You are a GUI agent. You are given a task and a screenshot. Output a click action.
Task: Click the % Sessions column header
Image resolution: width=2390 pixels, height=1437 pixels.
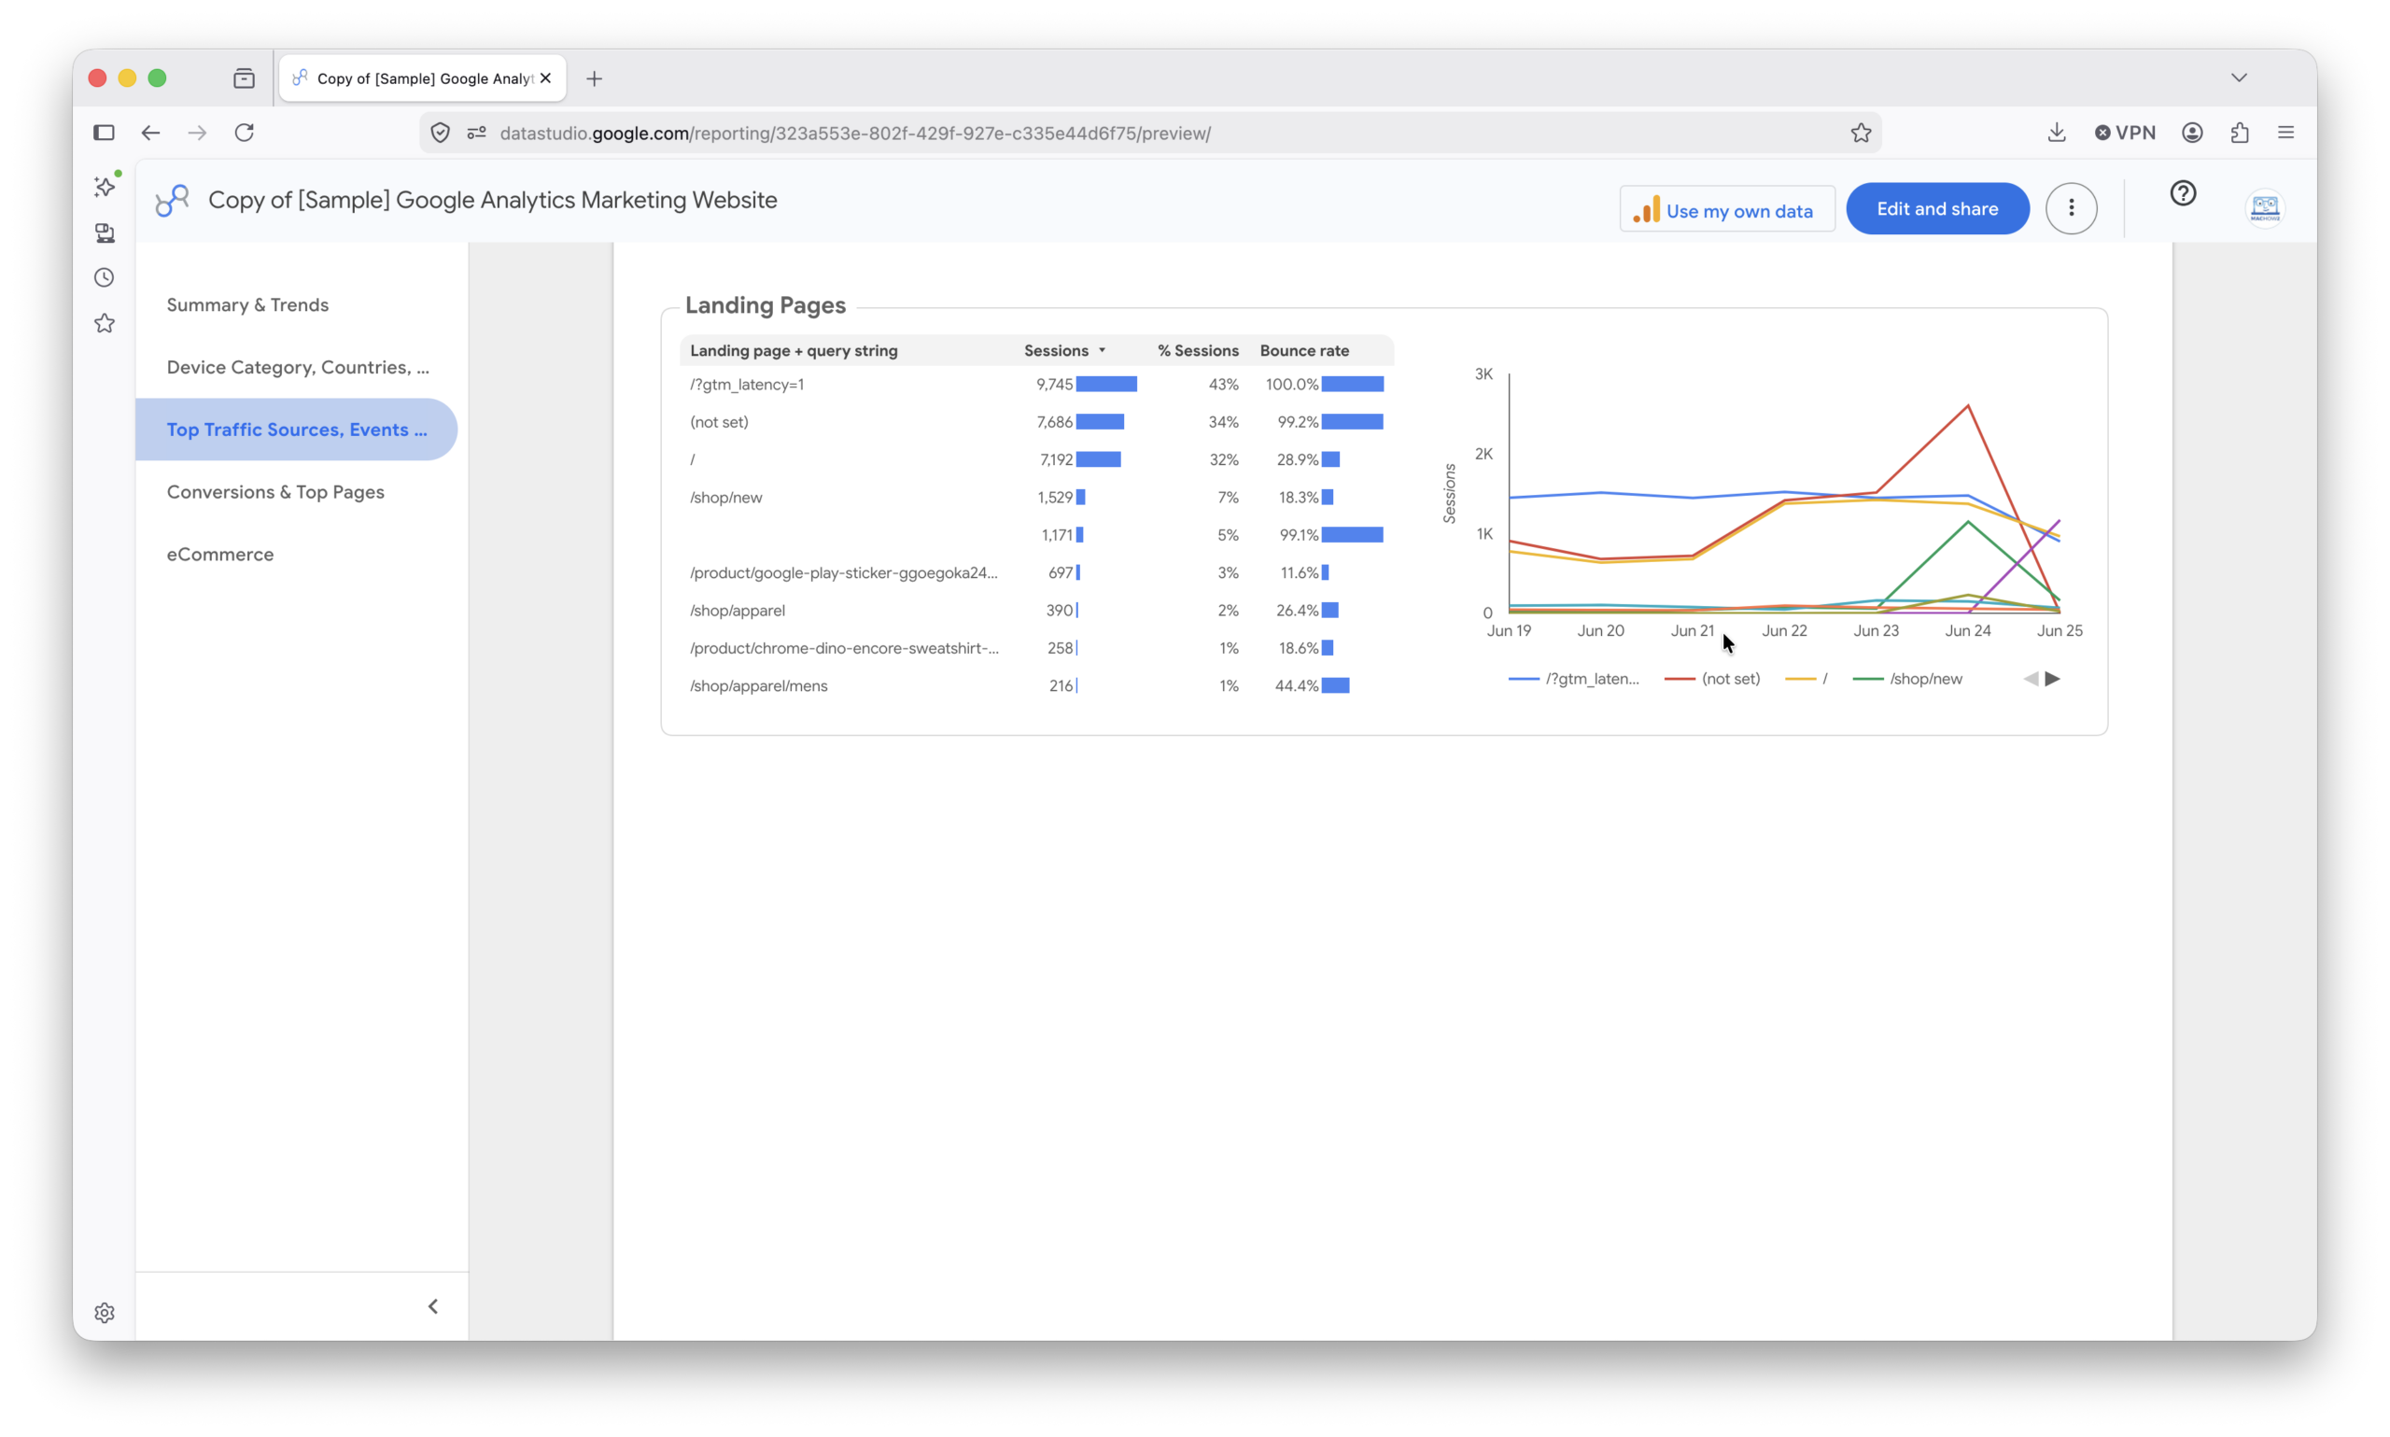pos(1197,350)
